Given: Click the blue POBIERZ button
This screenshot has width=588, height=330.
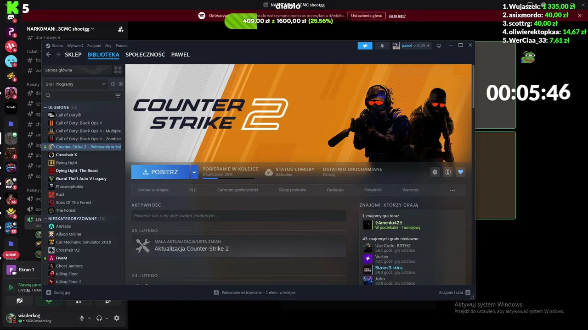Looking at the screenshot, I should click(160, 172).
